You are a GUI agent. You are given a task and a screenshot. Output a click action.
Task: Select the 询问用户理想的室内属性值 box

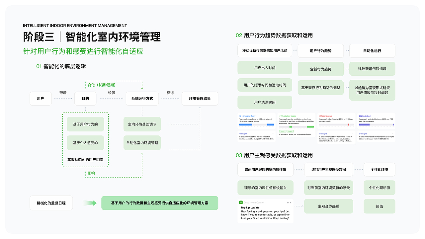(265, 169)
